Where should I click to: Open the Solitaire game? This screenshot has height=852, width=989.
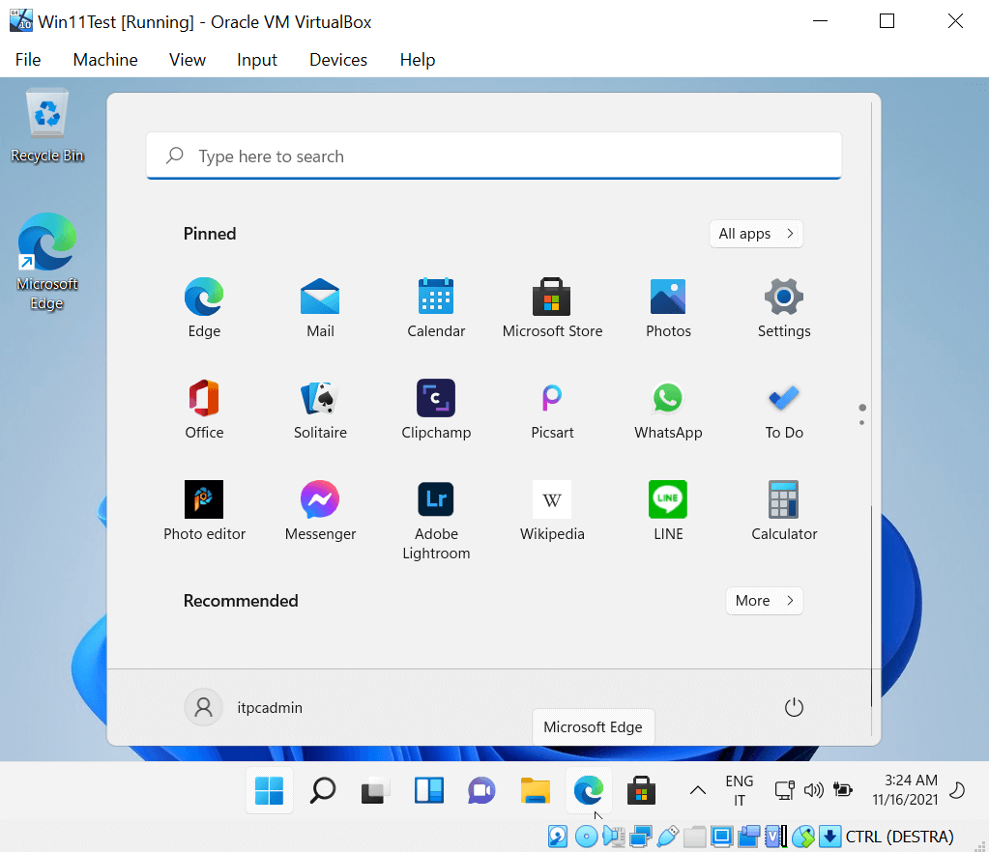click(x=320, y=409)
